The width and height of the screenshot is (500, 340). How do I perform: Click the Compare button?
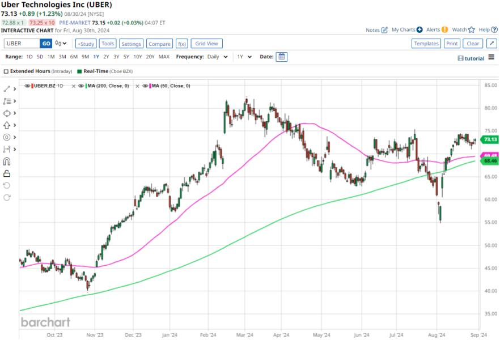(159, 44)
